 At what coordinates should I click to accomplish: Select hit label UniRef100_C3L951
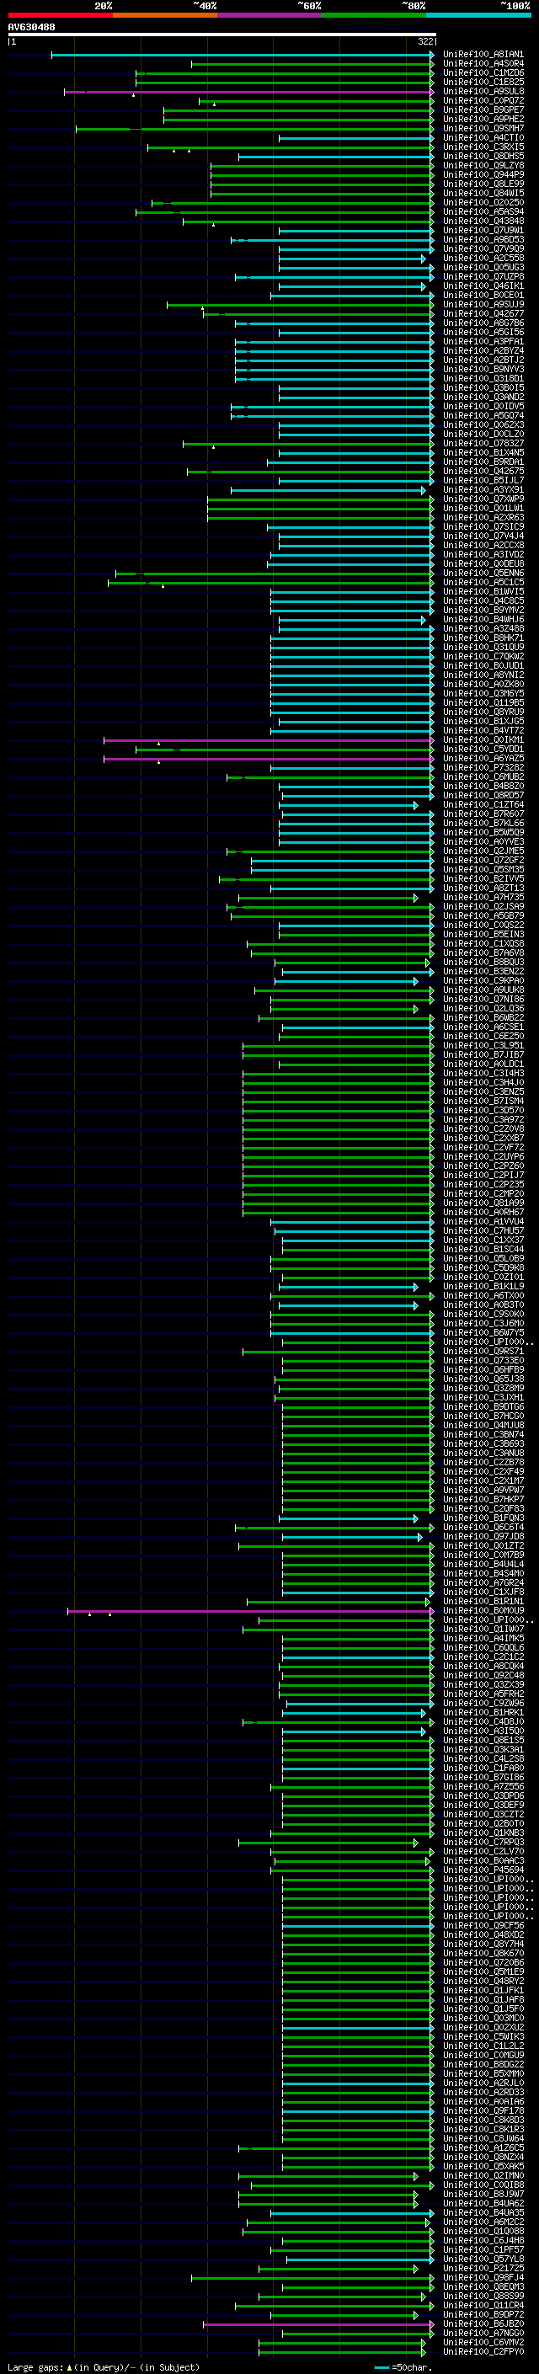[x=483, y=1046]
